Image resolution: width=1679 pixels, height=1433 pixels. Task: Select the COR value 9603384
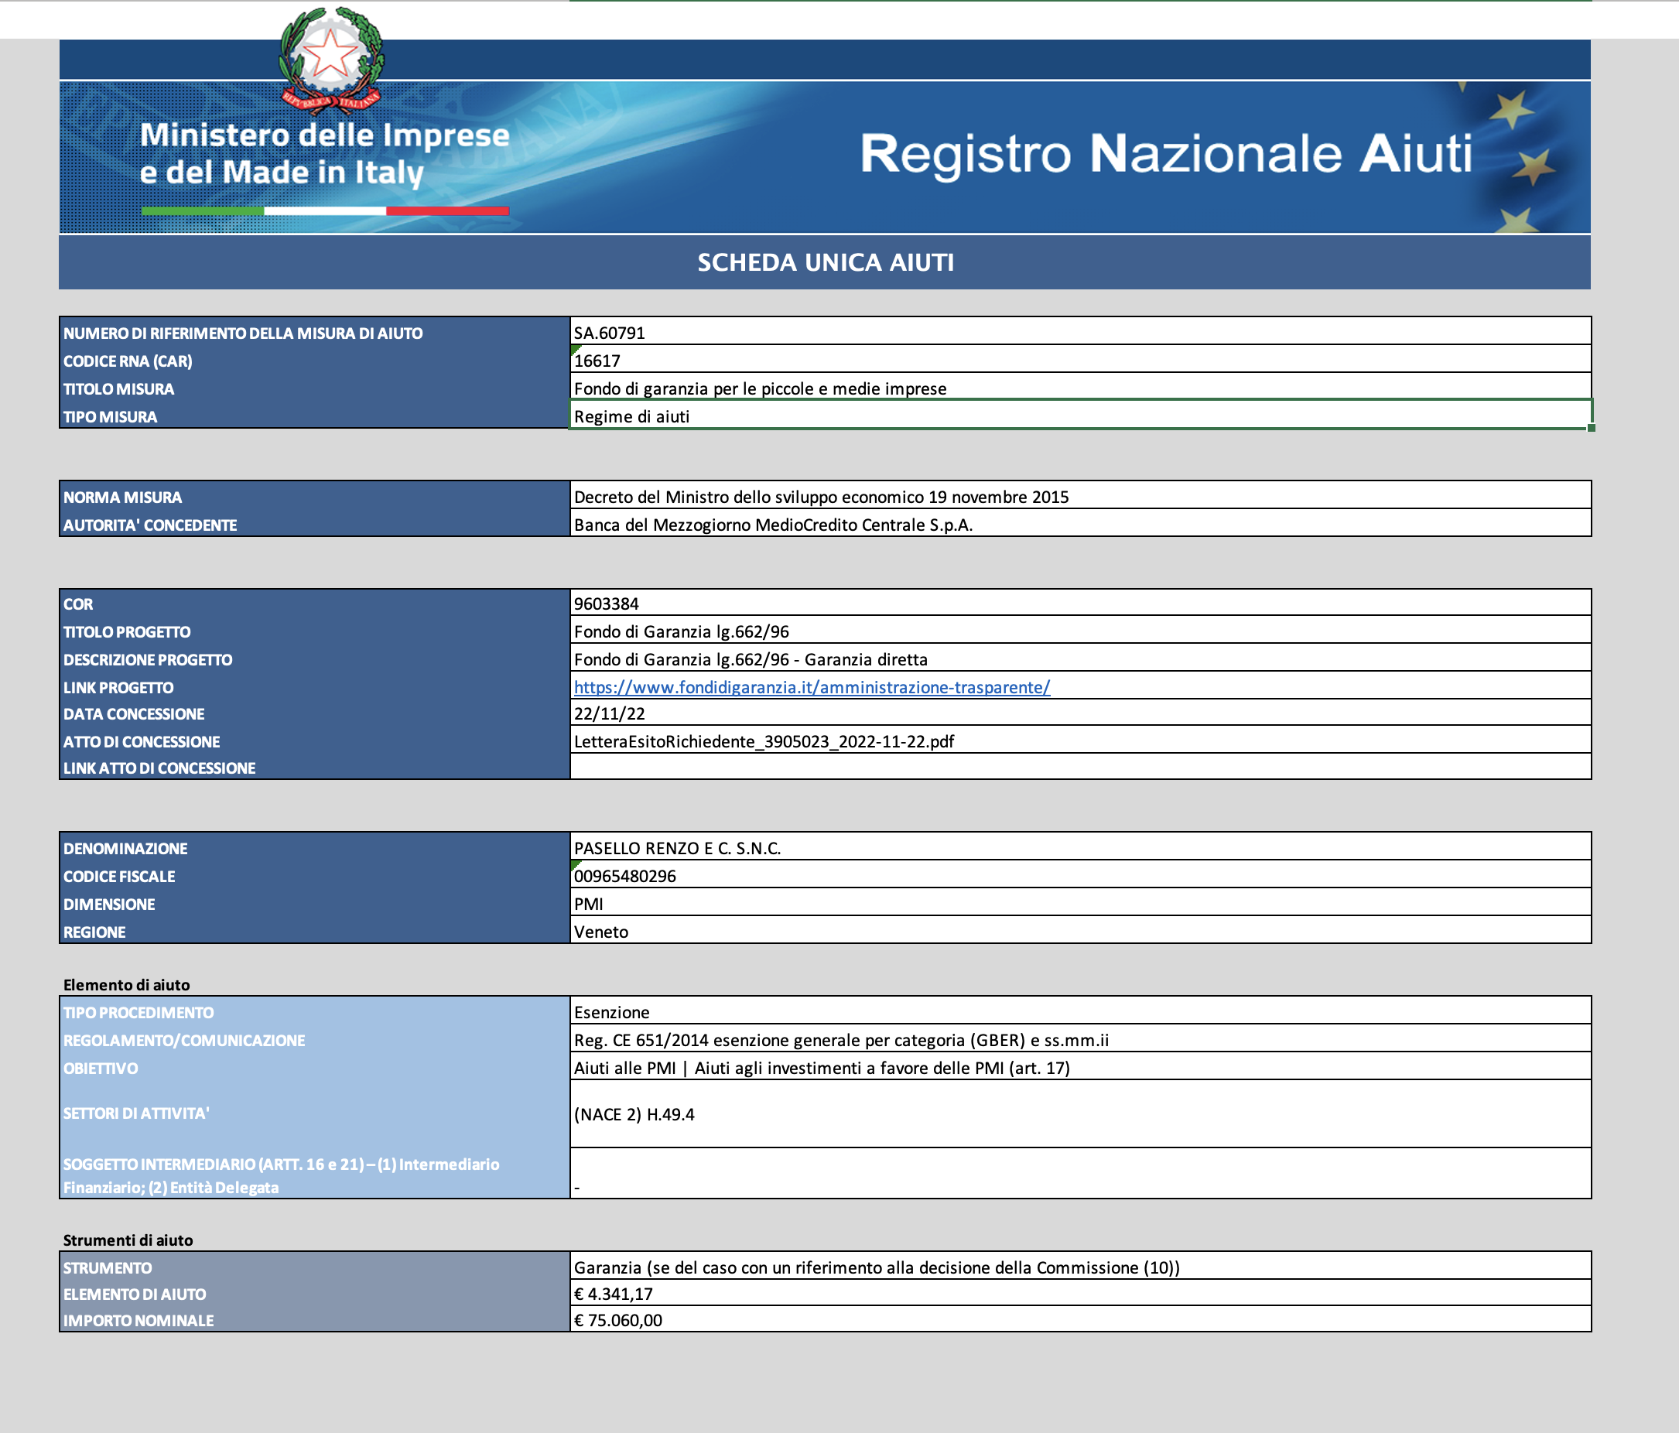[x=606, y=604]
